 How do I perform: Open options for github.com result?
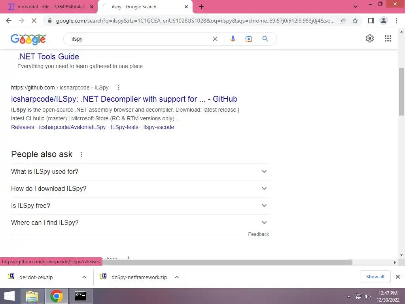119,87
